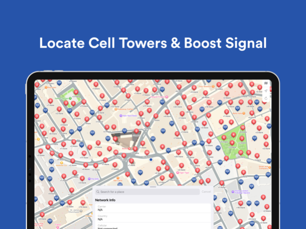Open the cluster pin labeled +25 more
Screen dimensions: 306x229
tap(116, 152)
